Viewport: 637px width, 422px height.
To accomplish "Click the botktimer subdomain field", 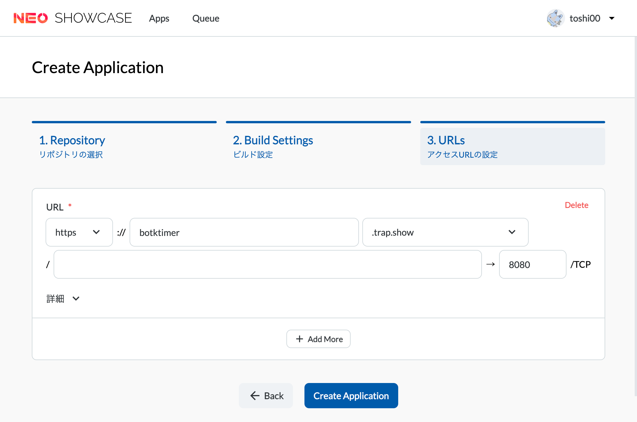I will coord(244,232).
